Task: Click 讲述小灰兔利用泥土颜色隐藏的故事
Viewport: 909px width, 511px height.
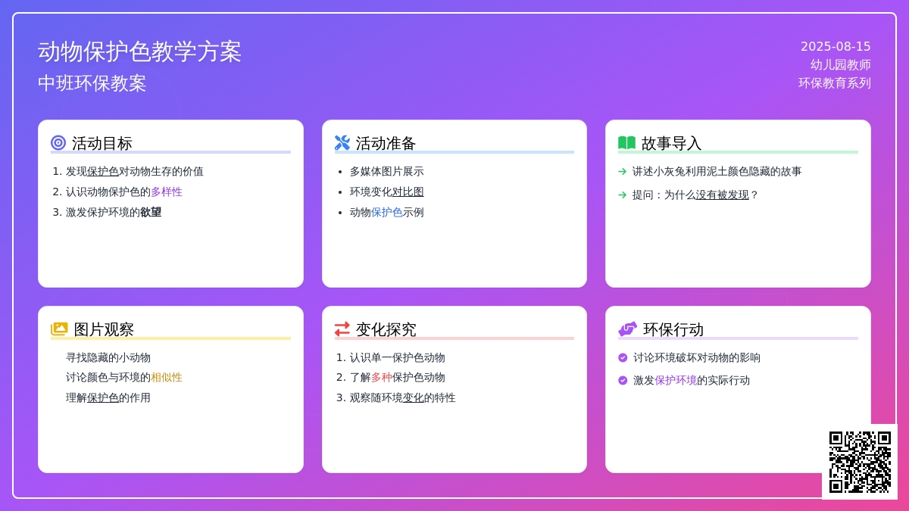Action: (717, 172)
